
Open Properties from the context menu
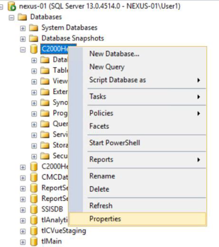pyautogui.click(x=138, y=219)
